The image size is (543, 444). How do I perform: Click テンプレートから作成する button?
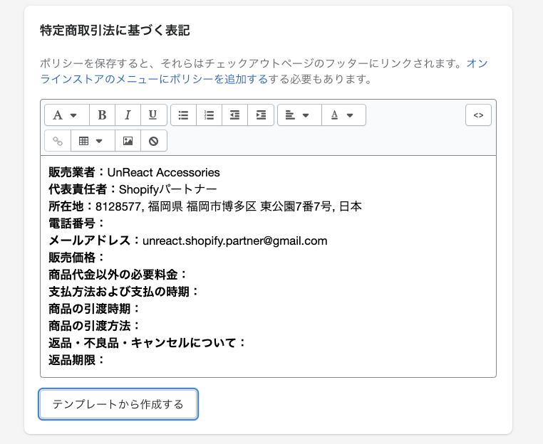coord(118,404)
